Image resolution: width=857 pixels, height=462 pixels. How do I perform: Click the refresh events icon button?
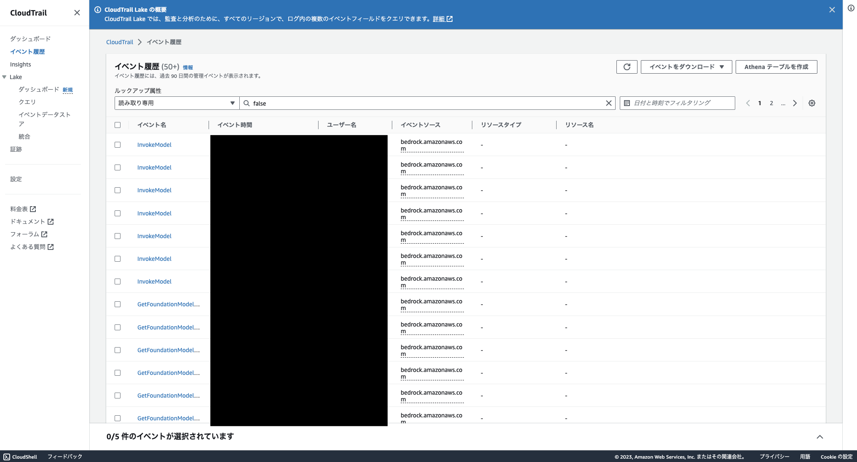pyautogui.click(x=627, y=67)
